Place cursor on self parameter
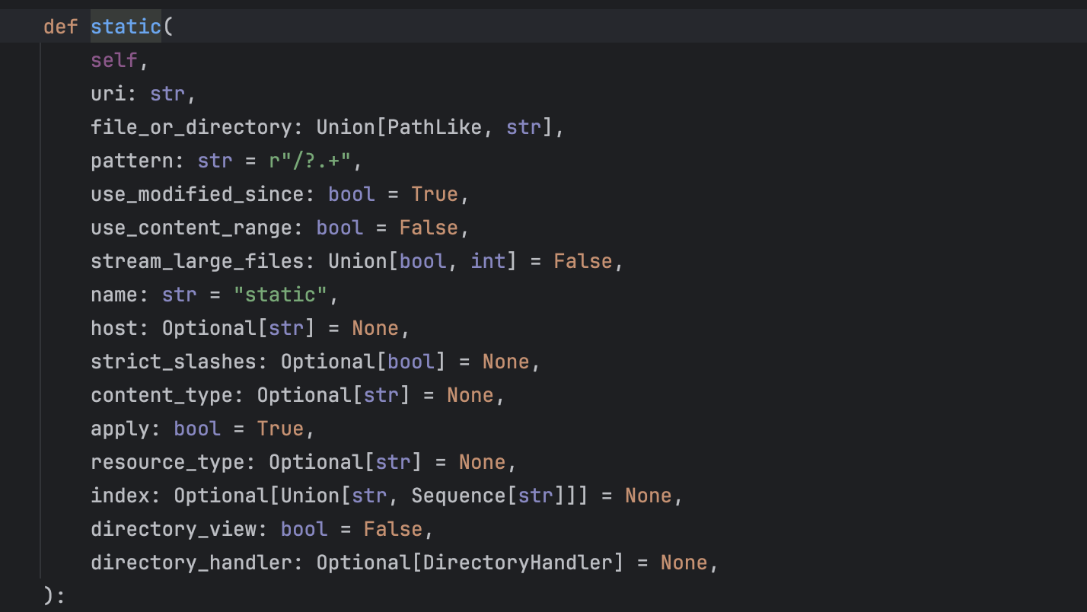The width and height of the screenshot is (1087, 612). pos(114,60)
